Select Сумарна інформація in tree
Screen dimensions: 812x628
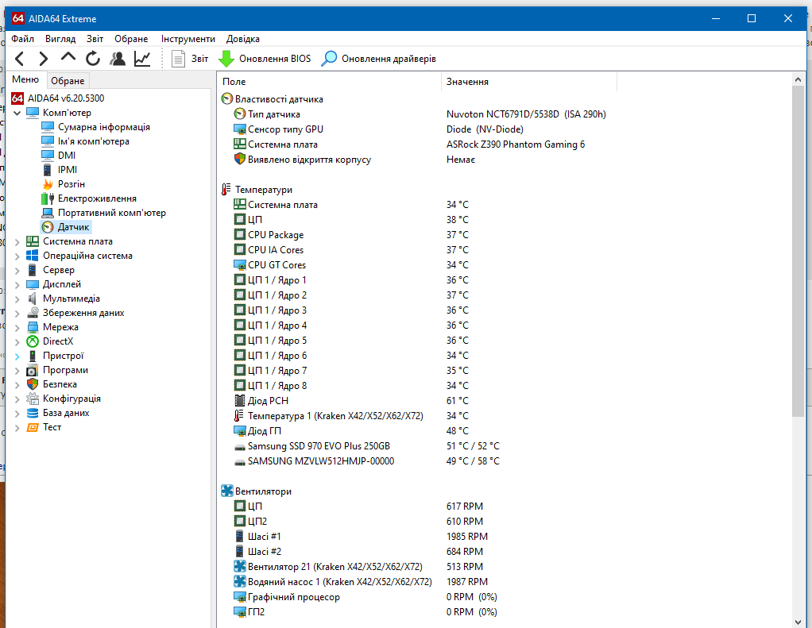pos(103,127)
